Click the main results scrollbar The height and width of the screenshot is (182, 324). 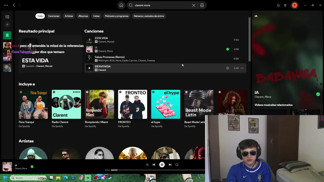[x=249, y=39]
